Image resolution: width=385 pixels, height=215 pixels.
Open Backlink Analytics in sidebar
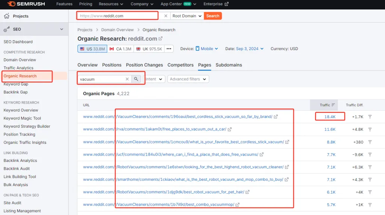pos(20,161)
